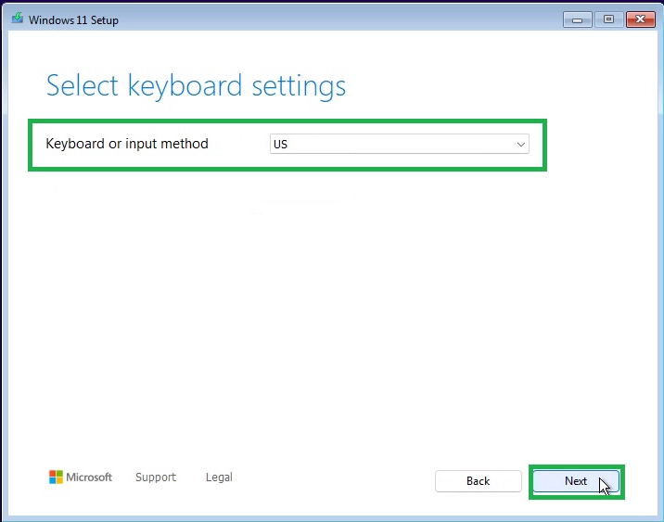Open the Keyboard or input method dropdown

[400, 144]
